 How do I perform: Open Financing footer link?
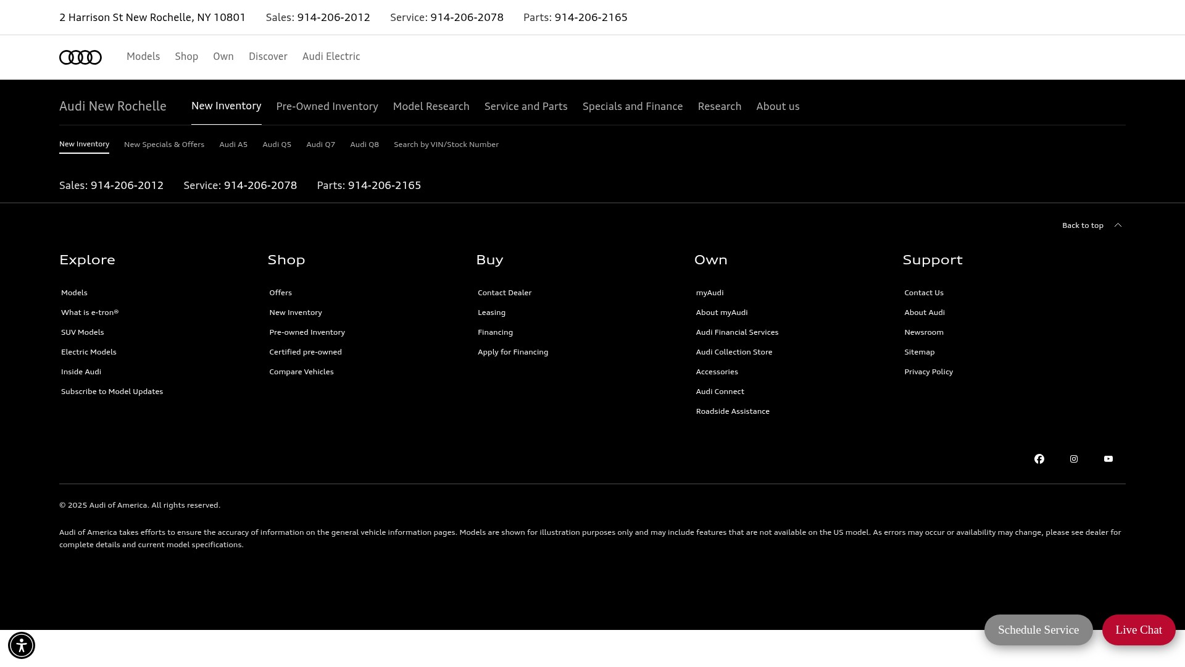495,332
